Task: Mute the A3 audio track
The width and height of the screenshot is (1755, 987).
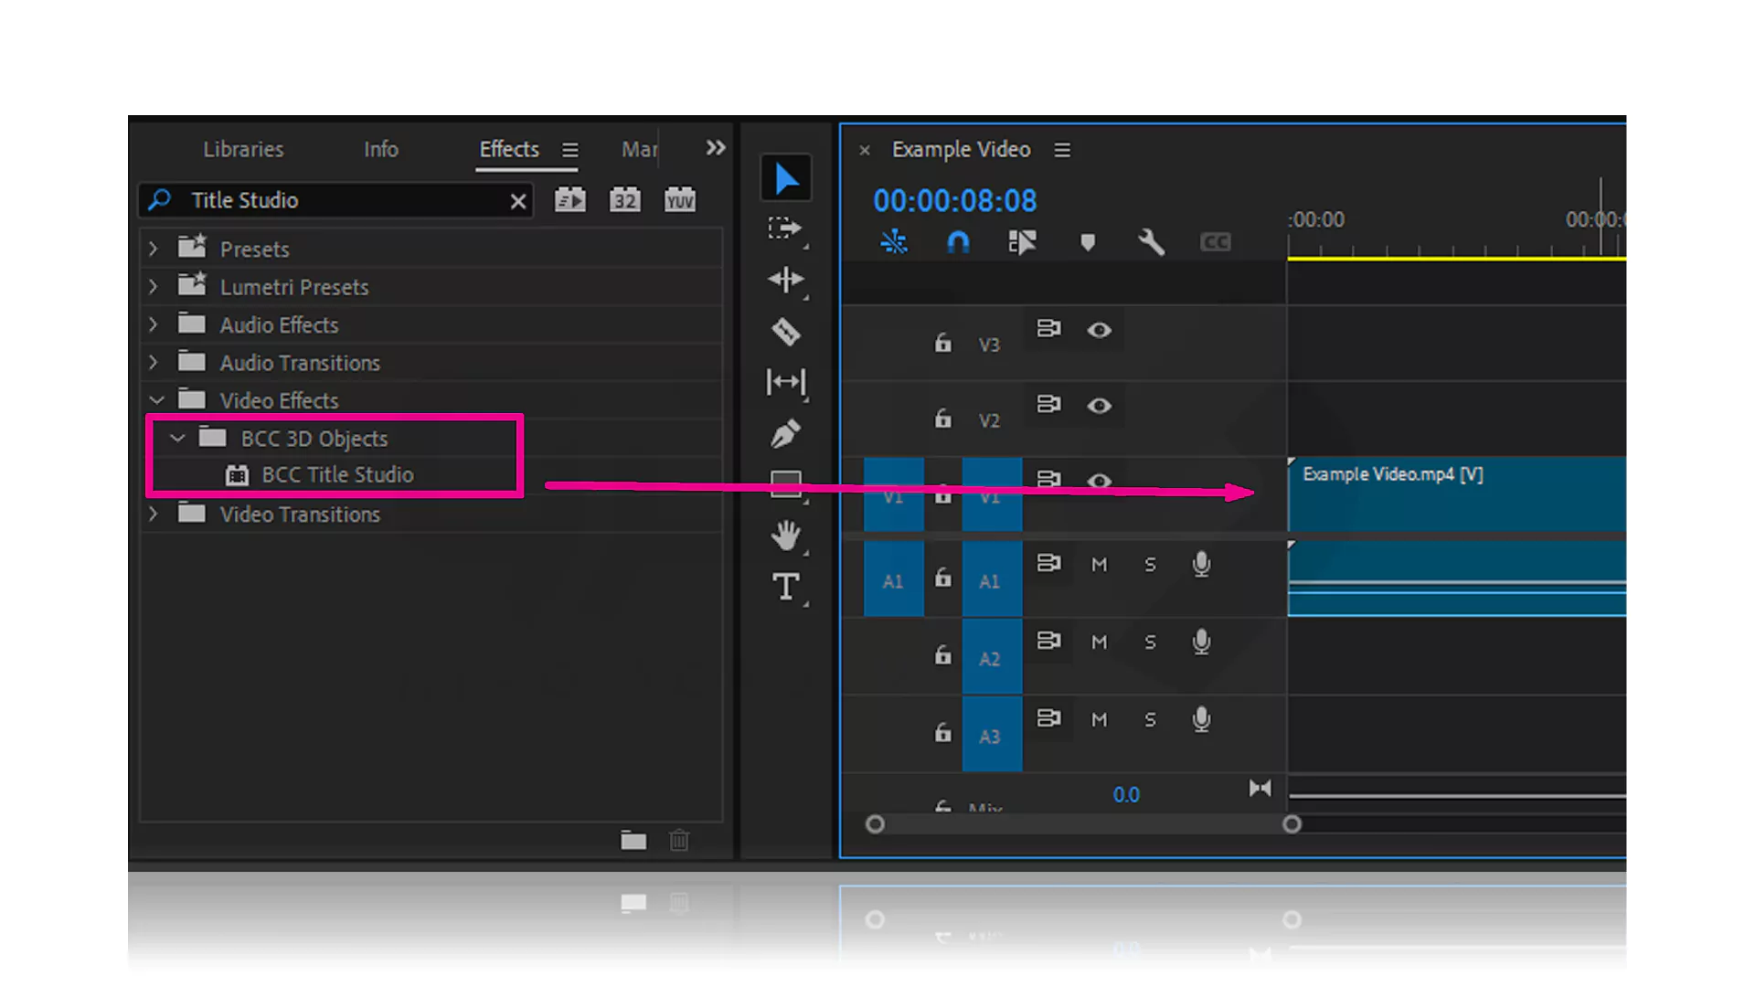Action: click(1100, 720)
